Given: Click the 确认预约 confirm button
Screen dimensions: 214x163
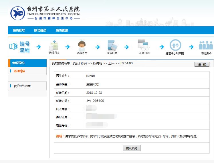Looking at the screenshot, I should click(x=132, y=148).
